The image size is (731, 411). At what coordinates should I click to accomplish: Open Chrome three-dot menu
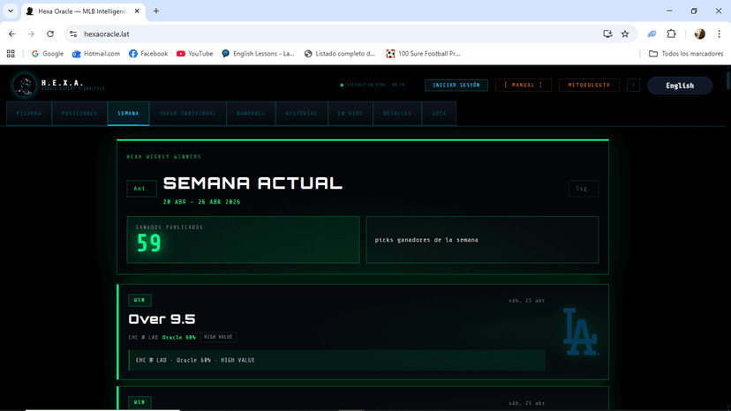(x=719, y=34)
